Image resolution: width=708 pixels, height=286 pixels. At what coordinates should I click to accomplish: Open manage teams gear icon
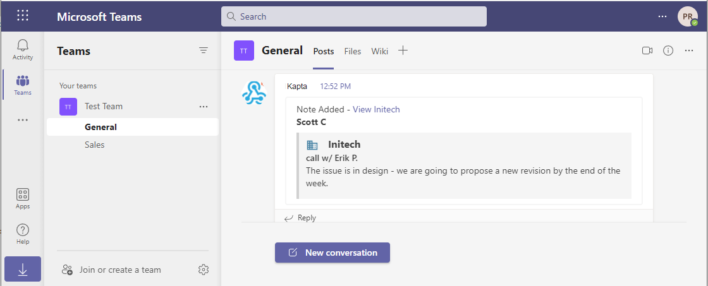coord(204,270)
